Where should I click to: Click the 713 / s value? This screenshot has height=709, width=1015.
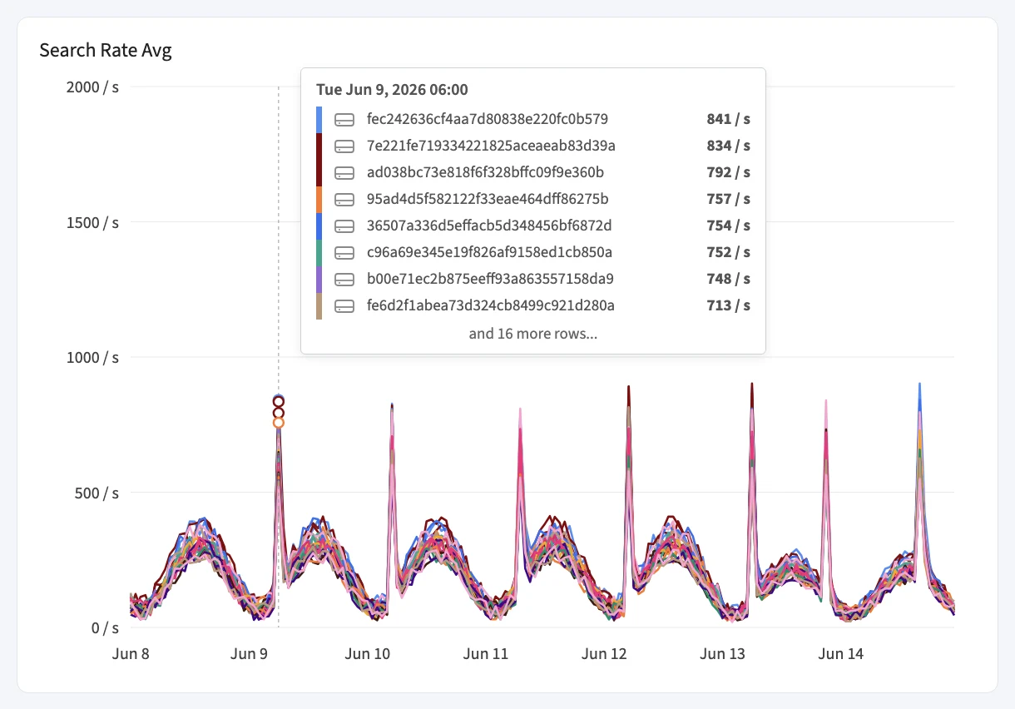[729, 305]
